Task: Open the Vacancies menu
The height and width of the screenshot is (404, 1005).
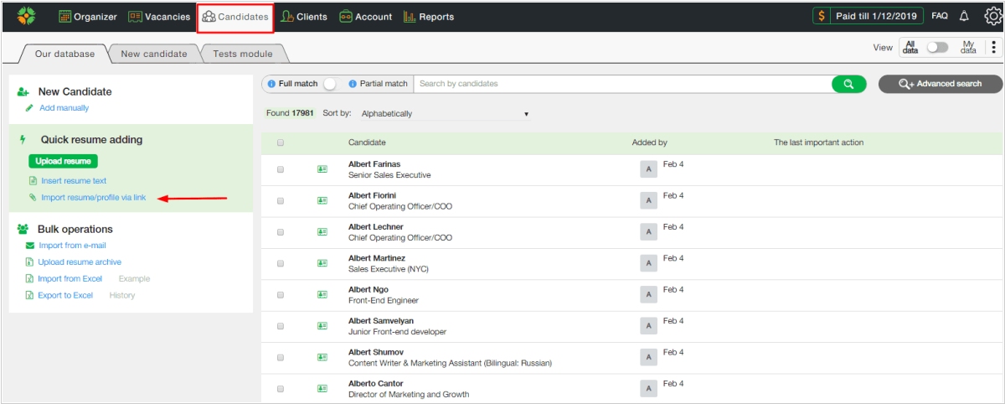Action: (159, 17)
